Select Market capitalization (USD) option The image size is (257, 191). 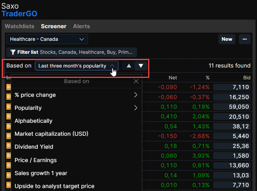click(x=51, y=134)
